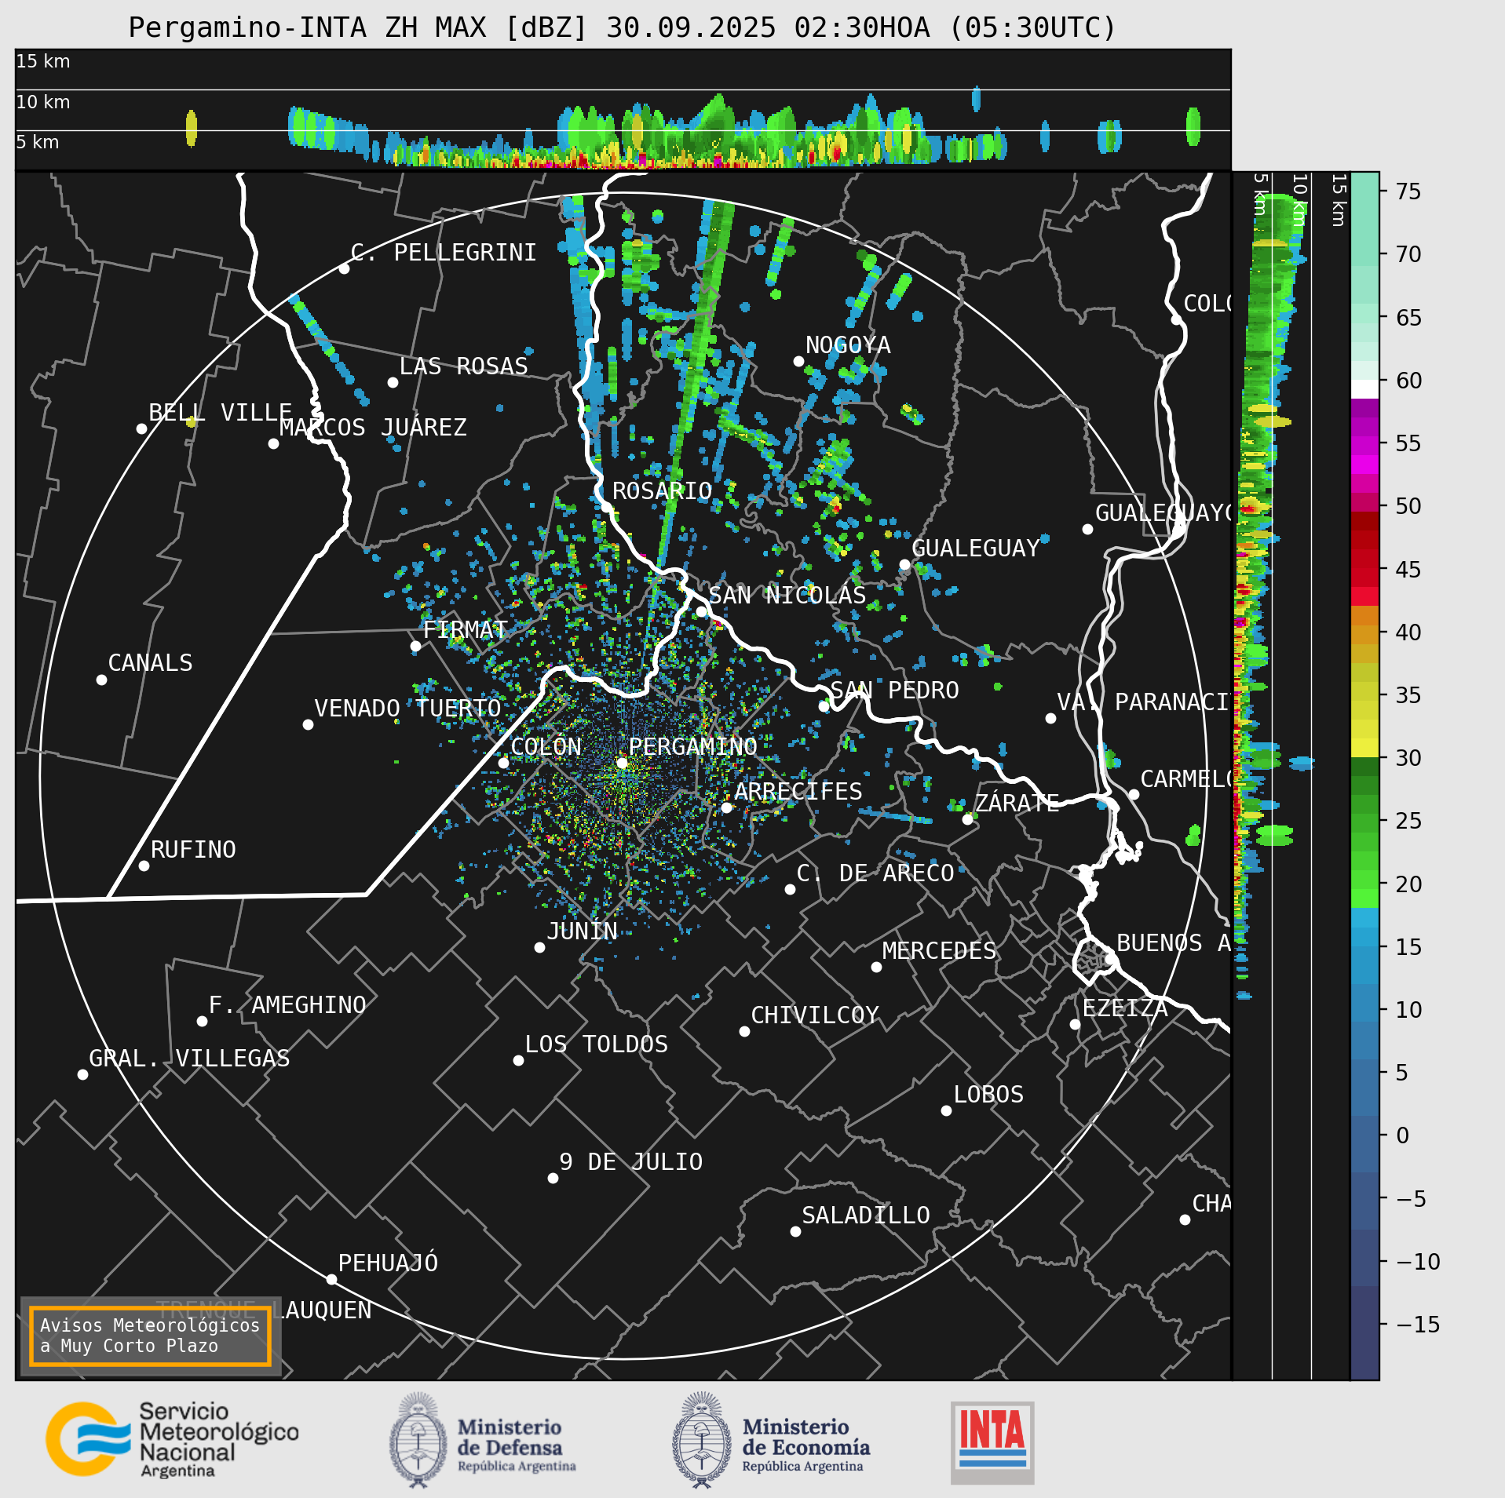Click the Arrecifes marker dot
The height and width of the screenshot is (1498, 1505).
click(726, 807)
